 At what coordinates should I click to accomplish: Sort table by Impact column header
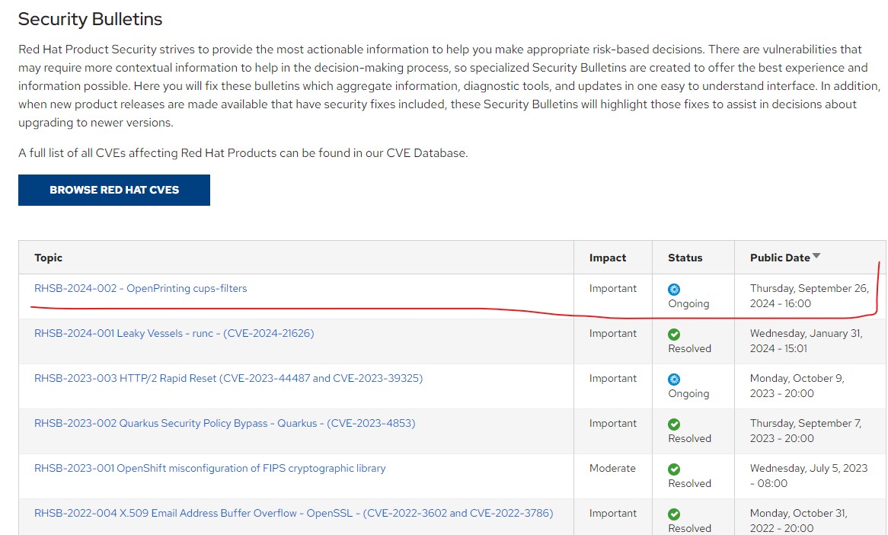[x=608, y=258]
